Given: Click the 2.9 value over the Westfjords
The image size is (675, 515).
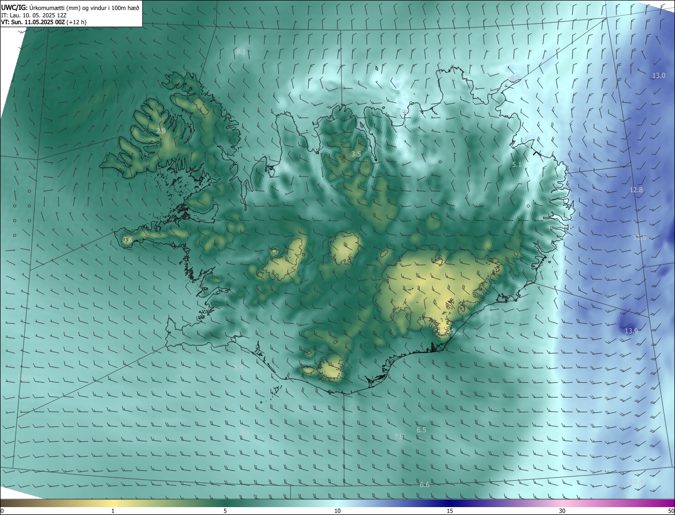Looking at the screenshot, I should [x=161, y=131].
